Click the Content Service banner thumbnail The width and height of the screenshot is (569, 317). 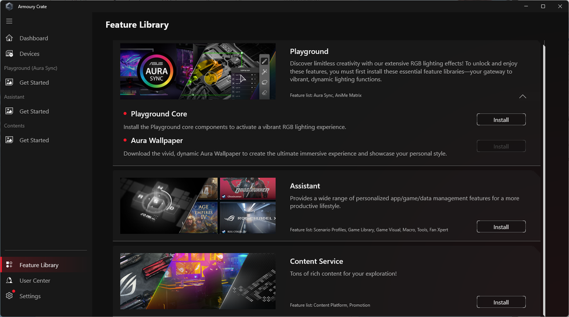[x=198, y=281]
